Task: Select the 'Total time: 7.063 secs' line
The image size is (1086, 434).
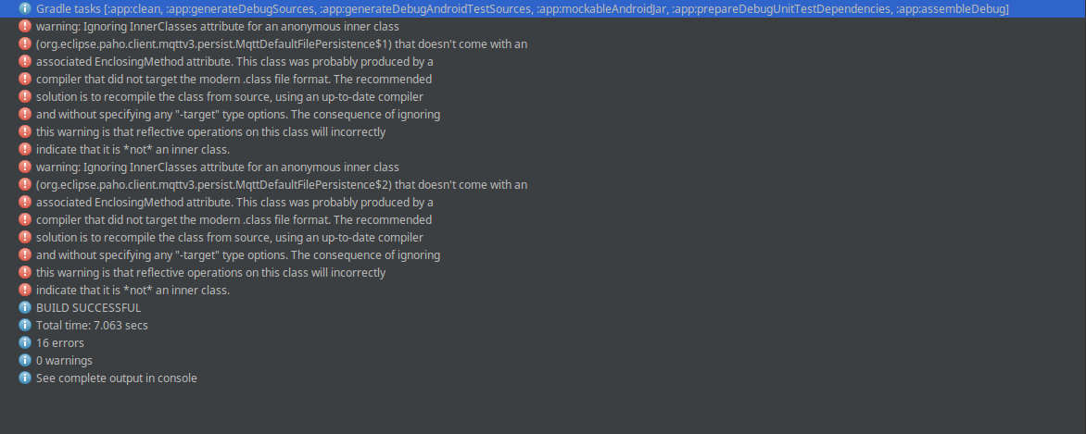Action: (92, 326)
